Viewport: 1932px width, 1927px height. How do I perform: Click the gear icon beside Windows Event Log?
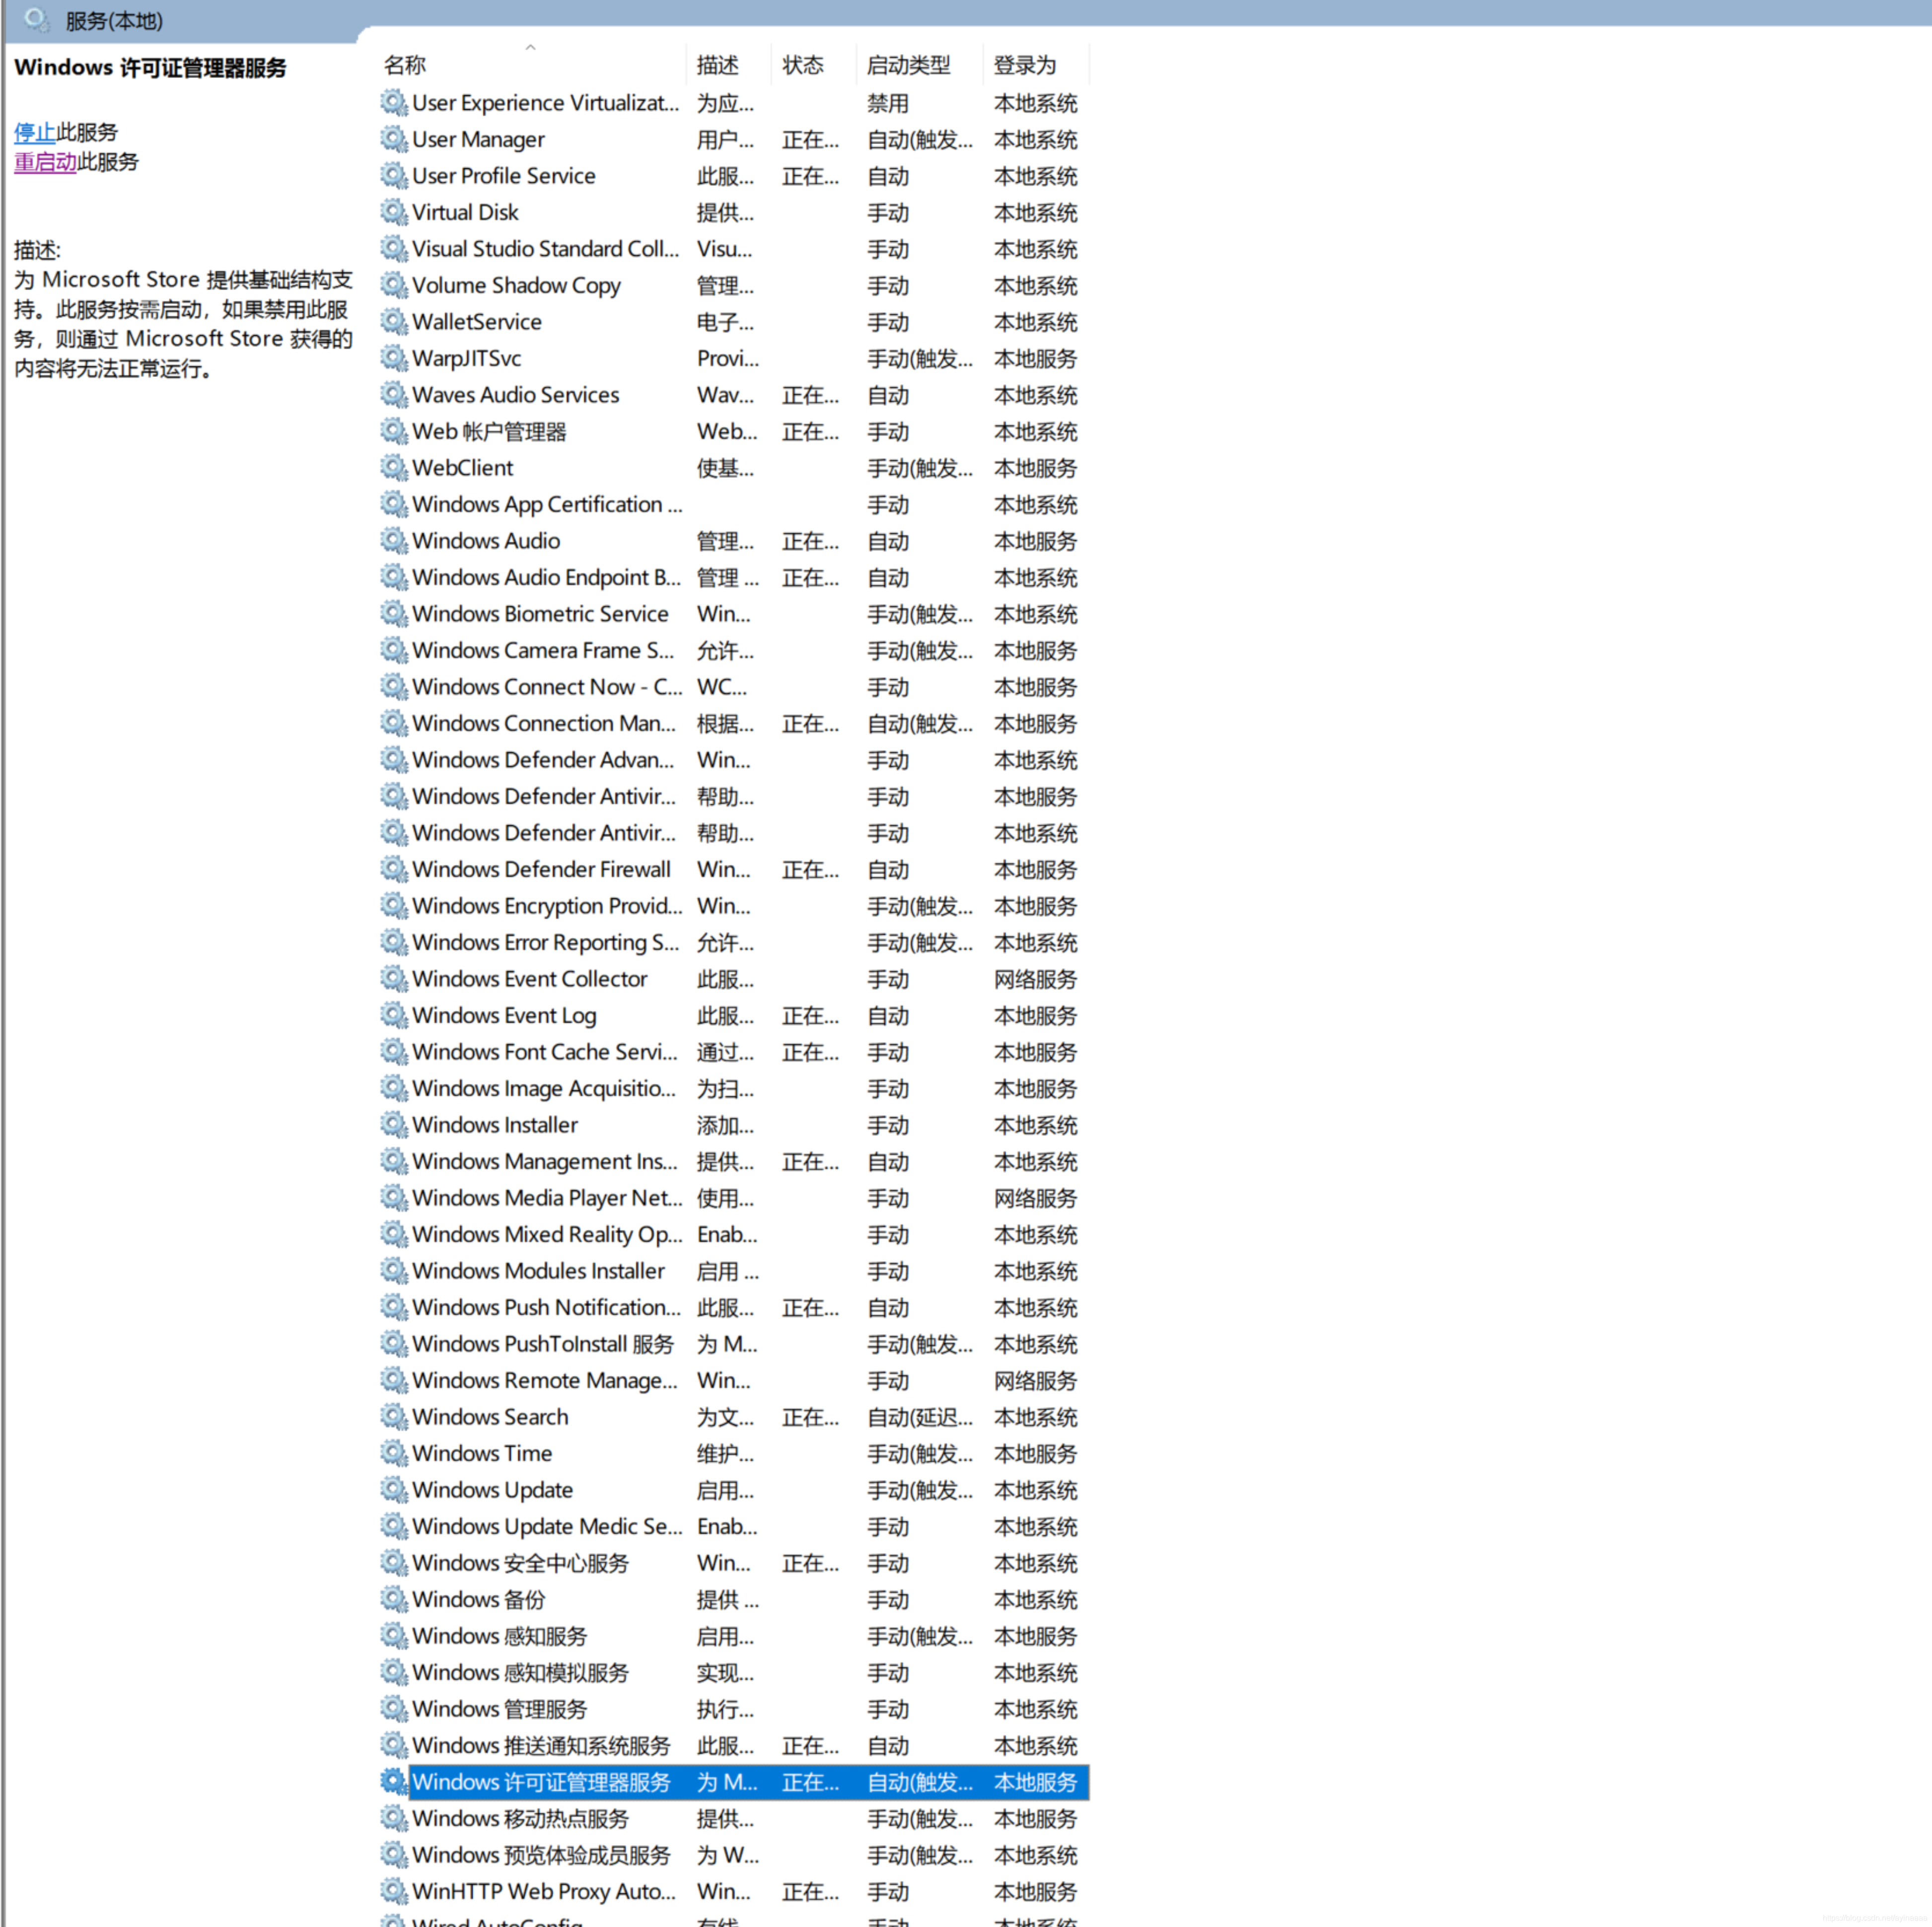point(394,1015)
